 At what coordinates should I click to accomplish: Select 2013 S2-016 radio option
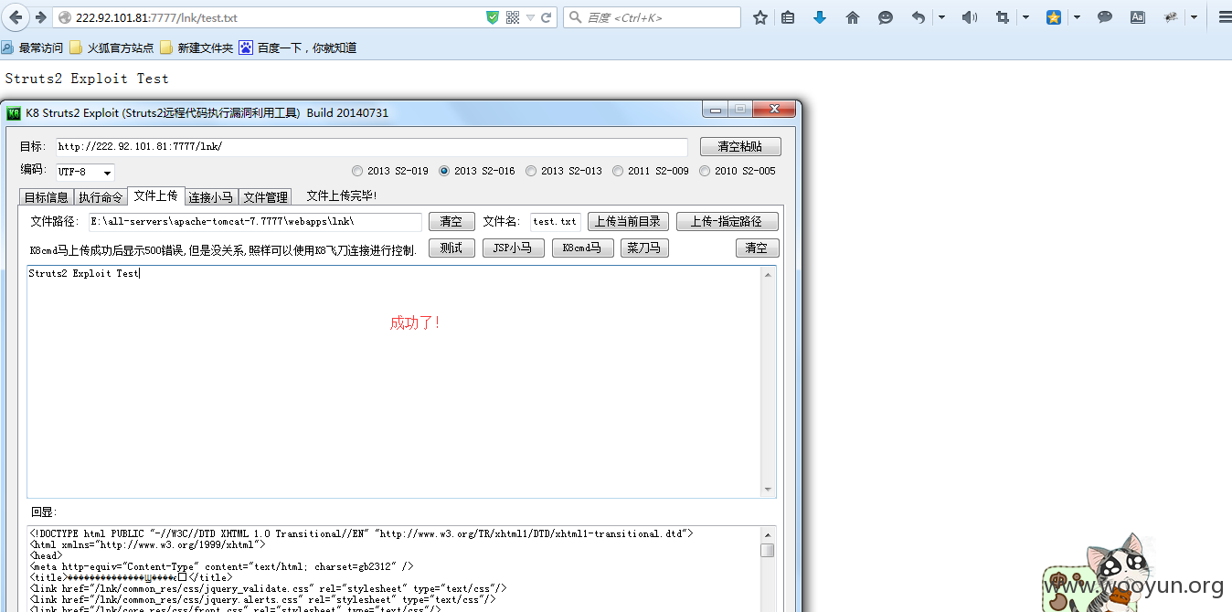445,171
